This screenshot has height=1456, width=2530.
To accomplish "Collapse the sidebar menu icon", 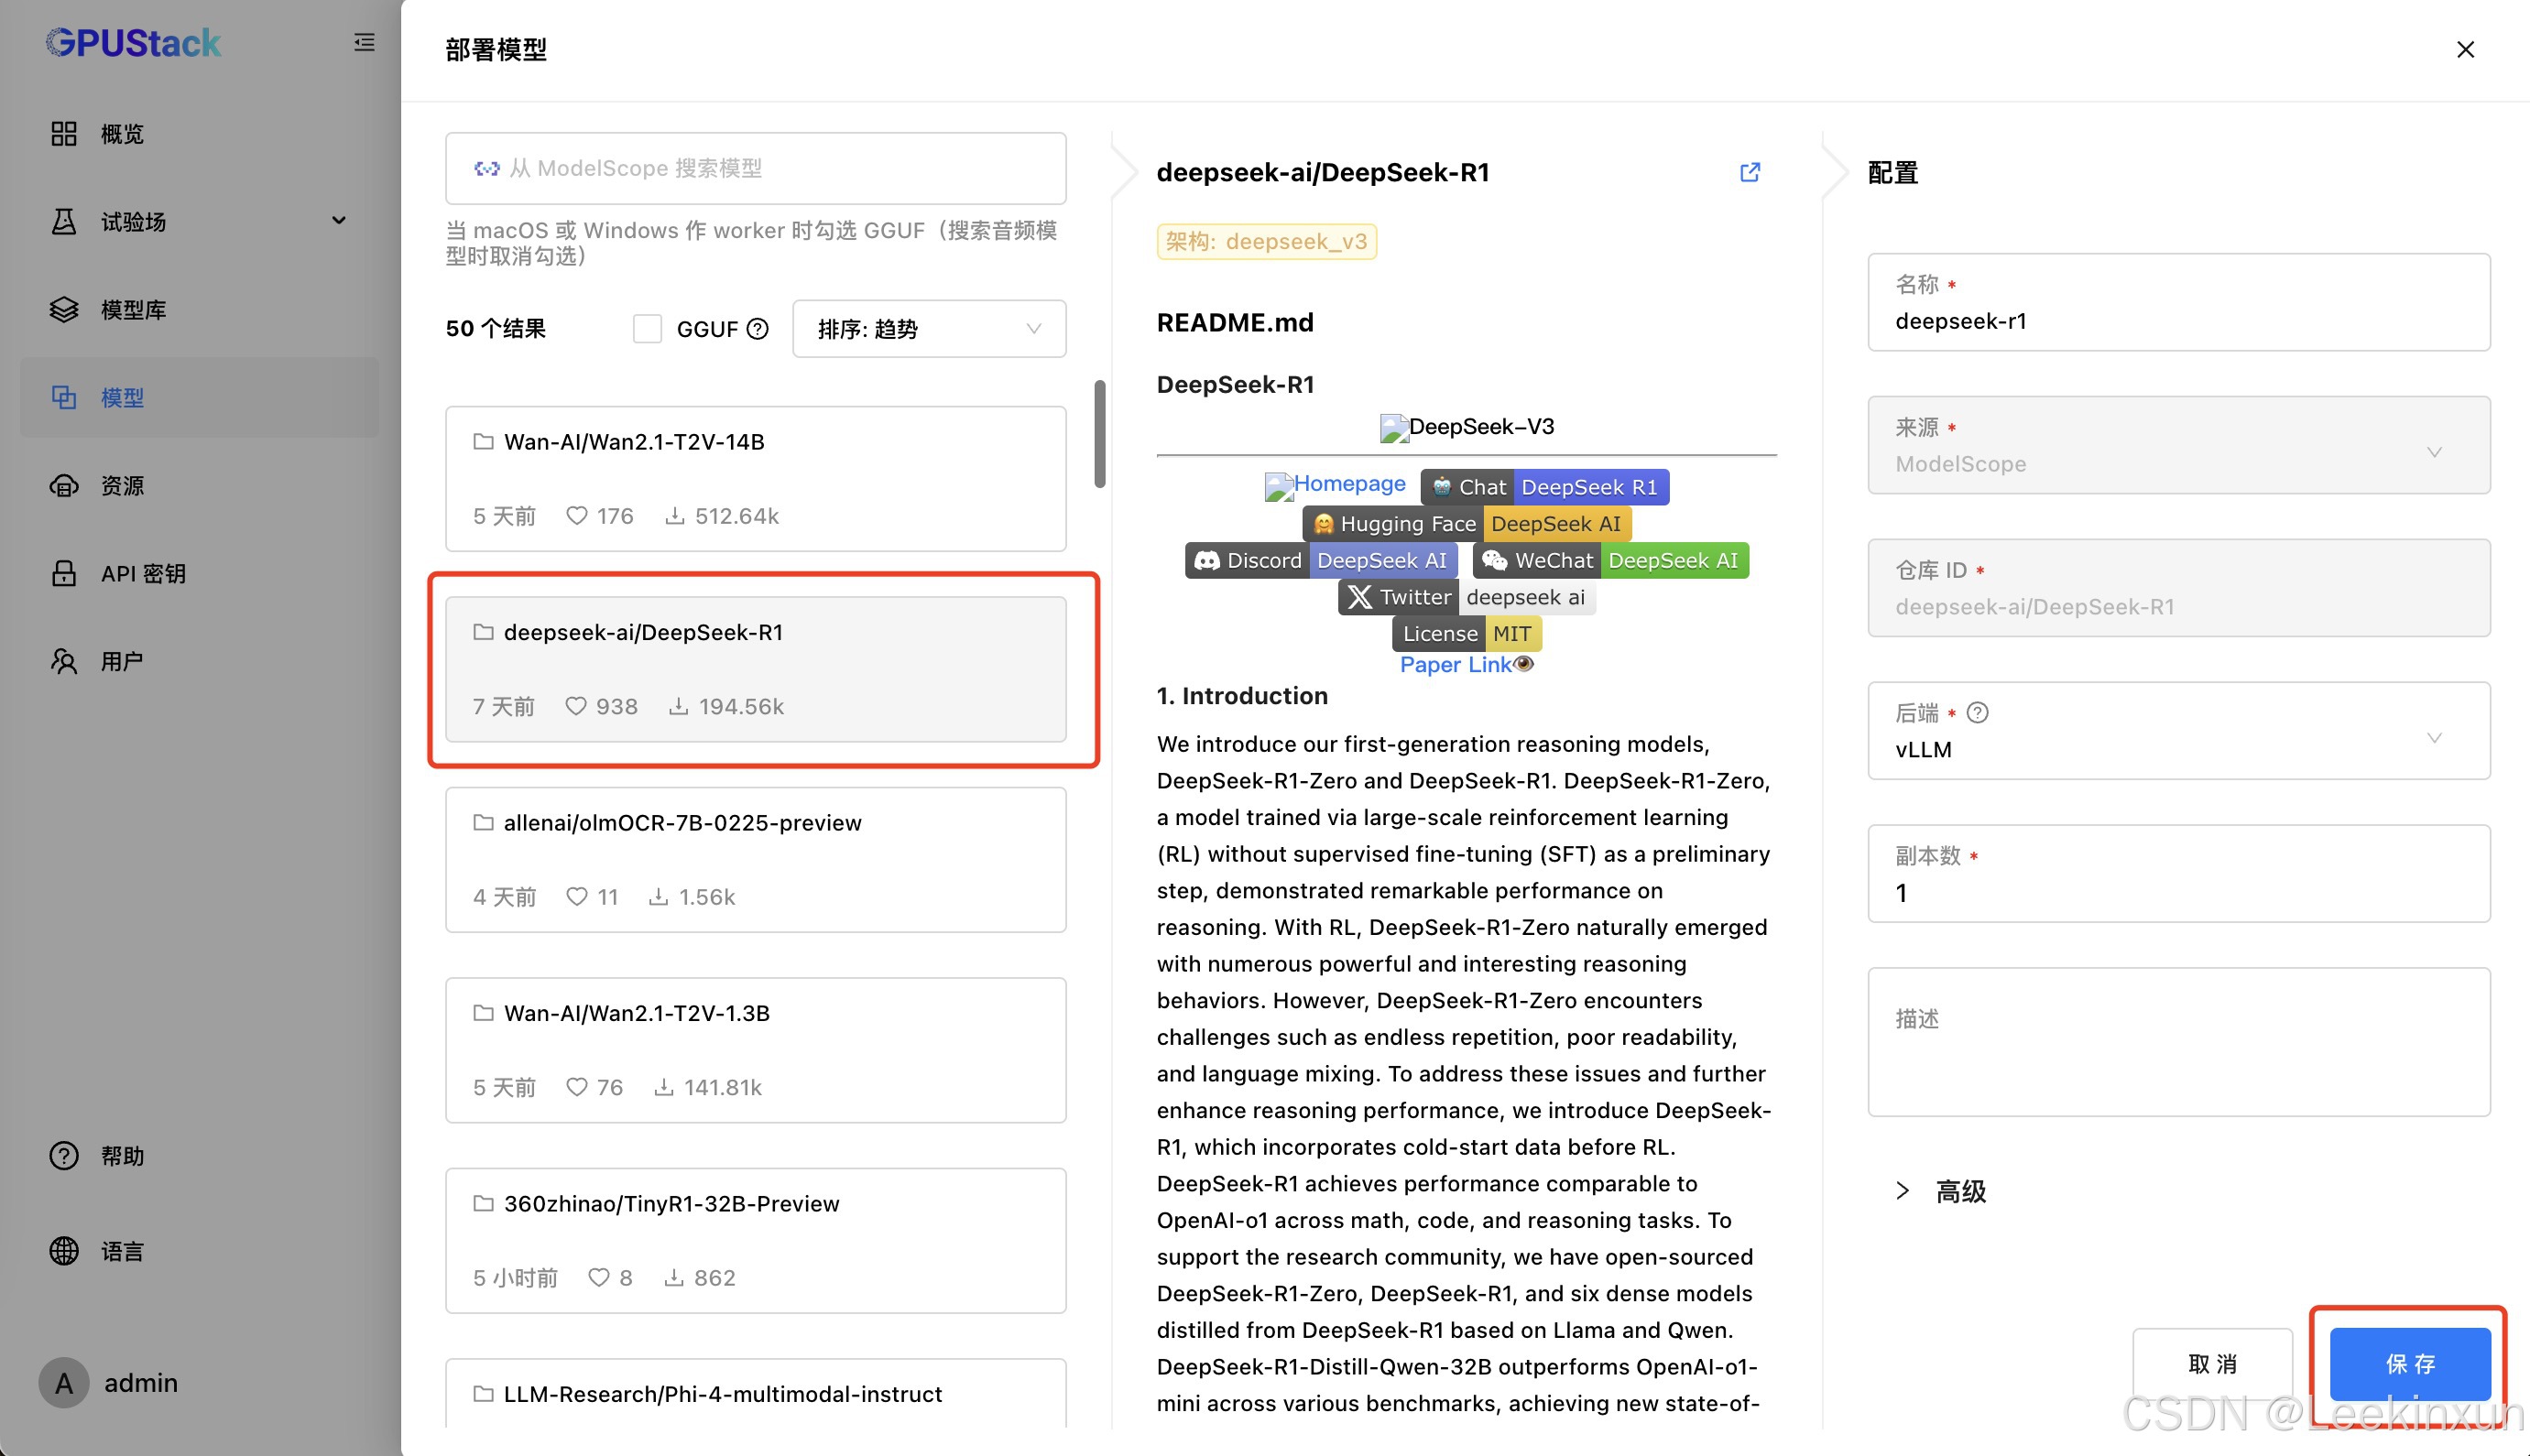I will pyautogui.click(x=364, y=42).
